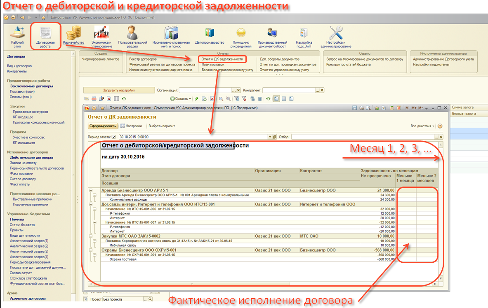Click the help question mark icon
The image size is (488, 308).
[x=440, y=126]
